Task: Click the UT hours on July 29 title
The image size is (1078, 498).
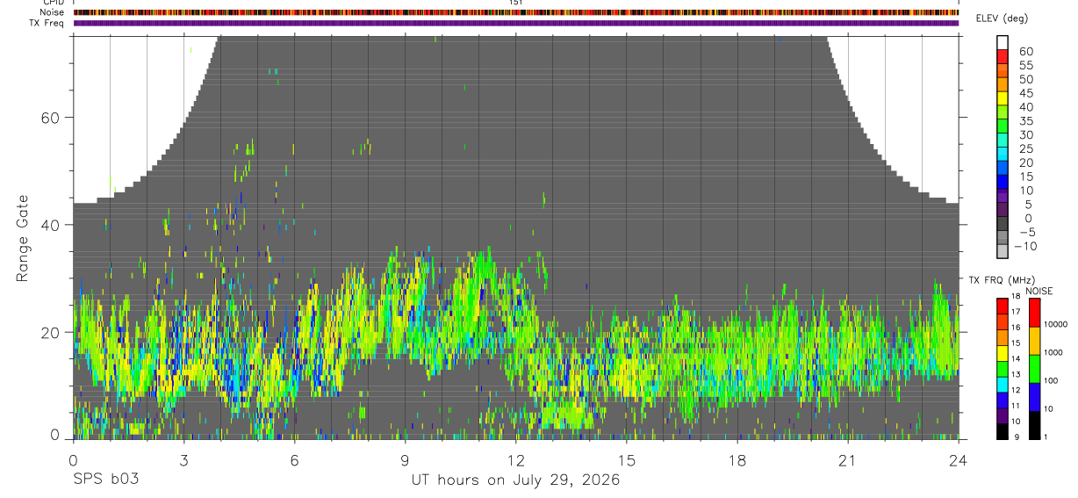Action: click(x=516, y=480)
